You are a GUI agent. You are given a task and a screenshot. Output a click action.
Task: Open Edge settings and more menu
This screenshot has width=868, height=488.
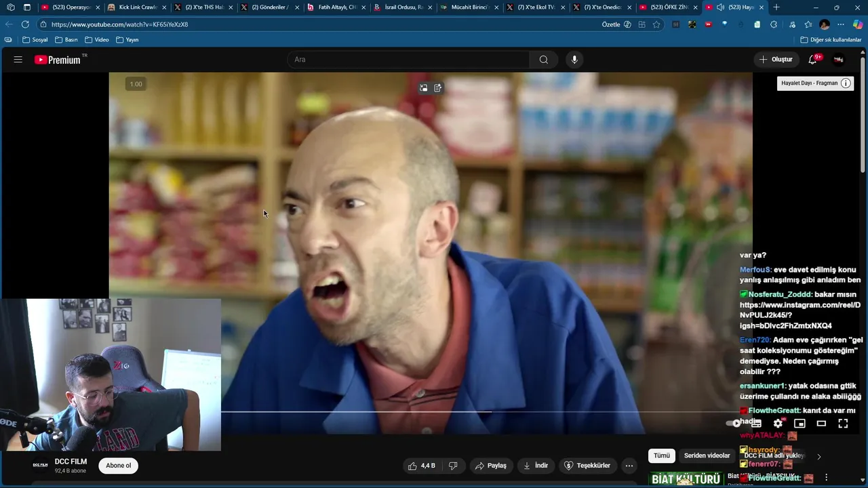841,24
